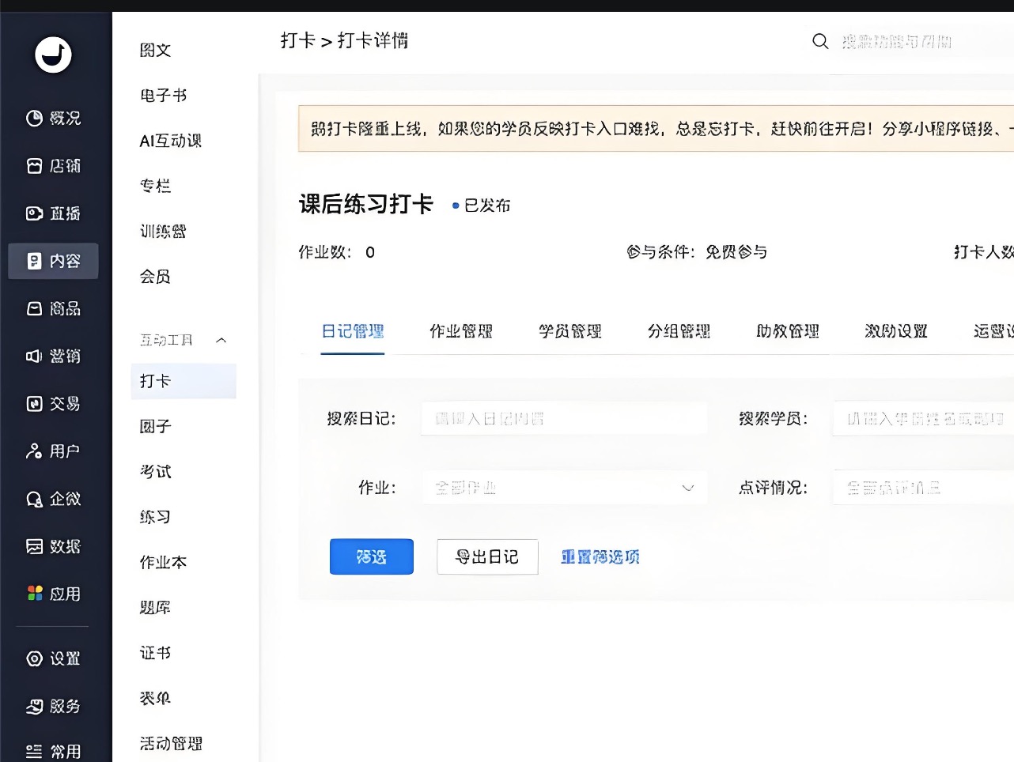Click the orange announcement banner text
Screen dimensions: 1014x762
(x=661, y=128)
